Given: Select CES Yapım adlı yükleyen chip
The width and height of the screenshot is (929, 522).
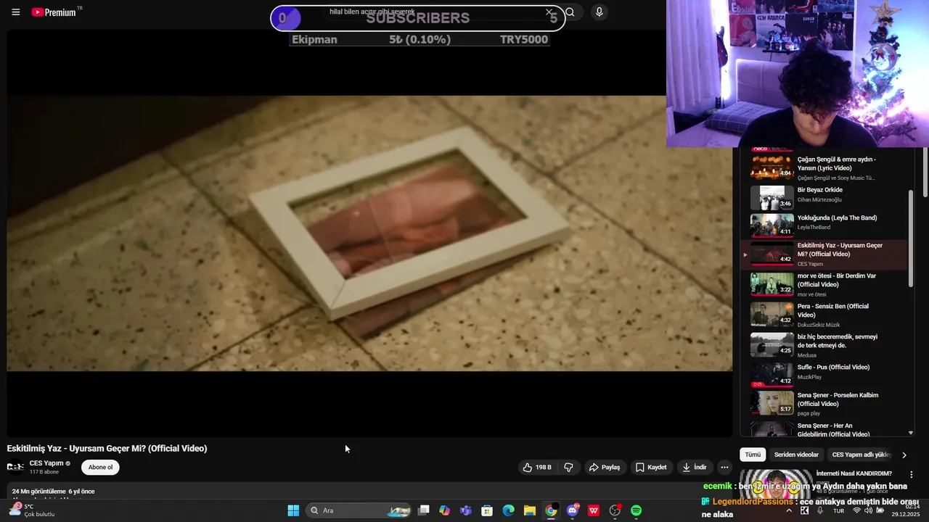Looking at the screenshot, I should (x=862, y=455).
